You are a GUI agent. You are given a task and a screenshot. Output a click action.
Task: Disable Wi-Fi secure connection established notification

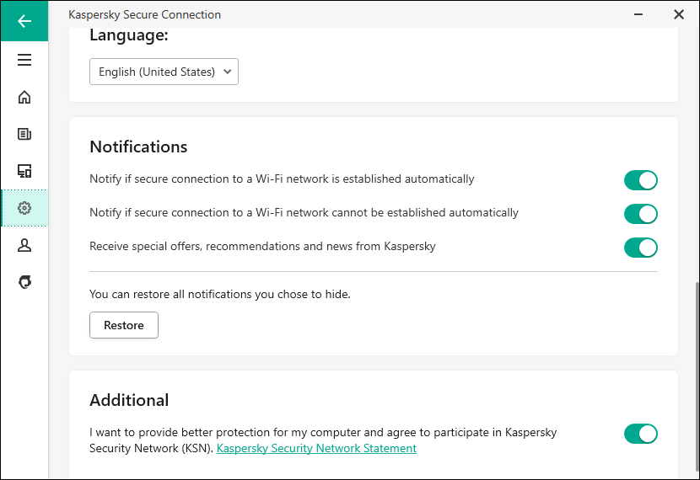click(x=640, y=180)
